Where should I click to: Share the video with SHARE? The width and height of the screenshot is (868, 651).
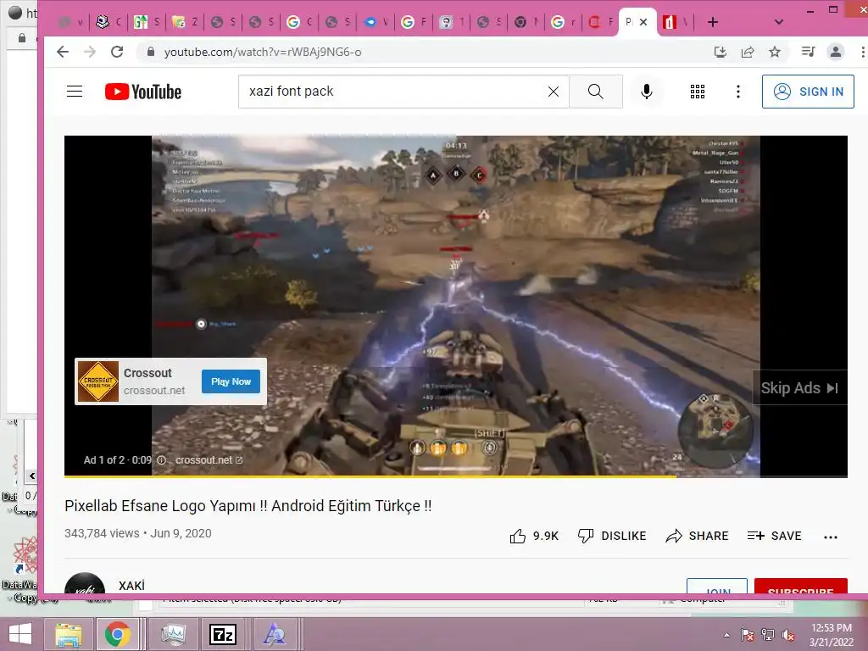tap(697, 536)
